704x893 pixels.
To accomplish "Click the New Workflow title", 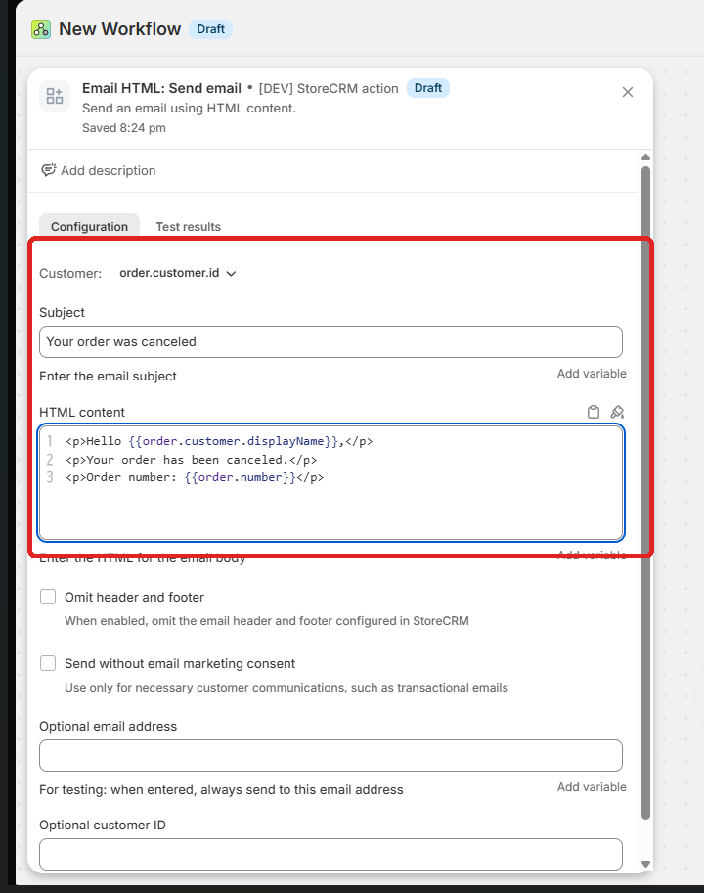I will (x=119, y=29).
